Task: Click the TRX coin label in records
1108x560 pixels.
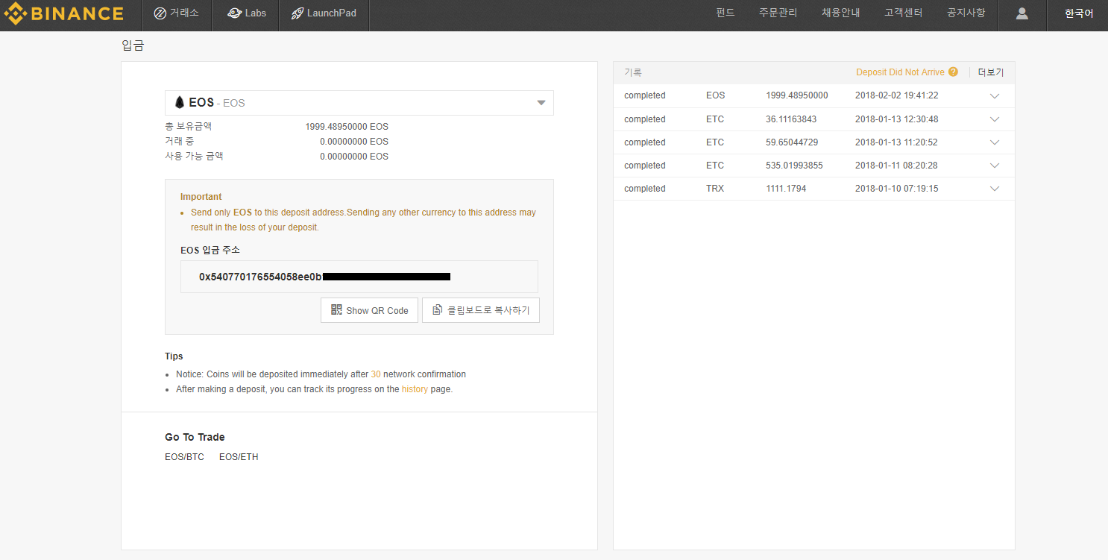Action: (x=716, y=189)
